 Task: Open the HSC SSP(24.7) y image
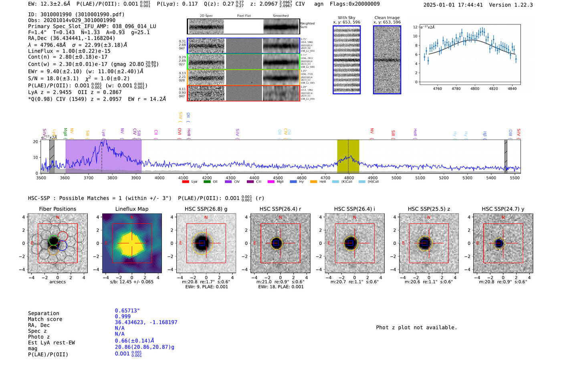pyautogui.click(x=503, y=243)
